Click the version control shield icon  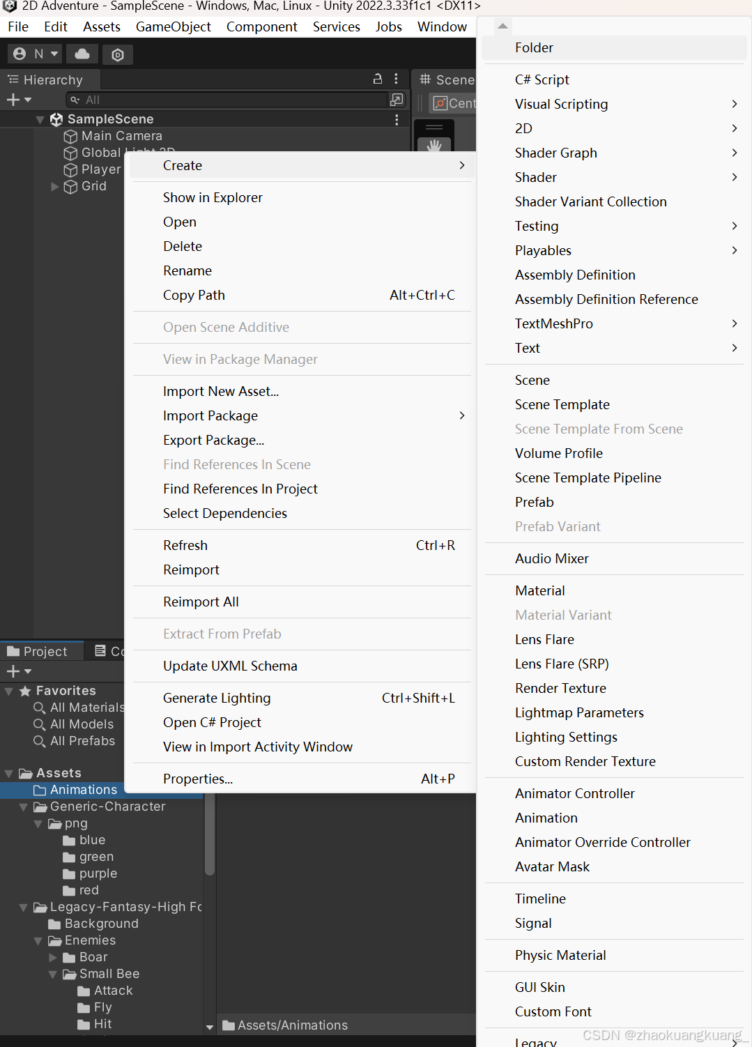118,54
